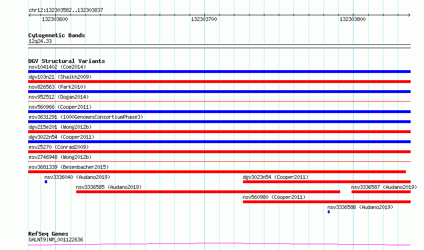Open the dgv215e201 (Wong2012b) label
Image resolution: width=424 pixels, height=250 pixels.
click(x=60, y=127)
